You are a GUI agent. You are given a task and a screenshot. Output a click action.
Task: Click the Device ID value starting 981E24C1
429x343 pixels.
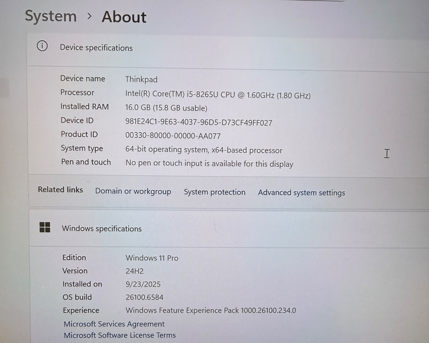point(199,122)
